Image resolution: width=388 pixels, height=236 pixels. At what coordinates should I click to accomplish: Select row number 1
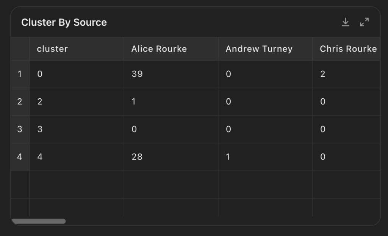coord(20,74)
